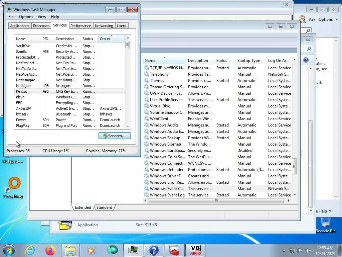342x257 pixels.
Task: Click the gear icon of Themes service
Action: pyautogui.click(x=147, y=81)
